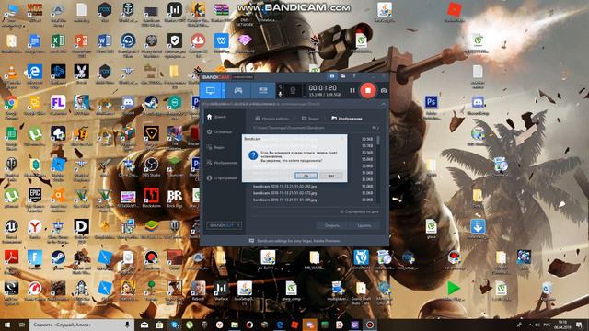Select file bandicam 2018-11-13 21-51-01-499.jpg
This screenshot has width=589, height=331.
point(284,200)
